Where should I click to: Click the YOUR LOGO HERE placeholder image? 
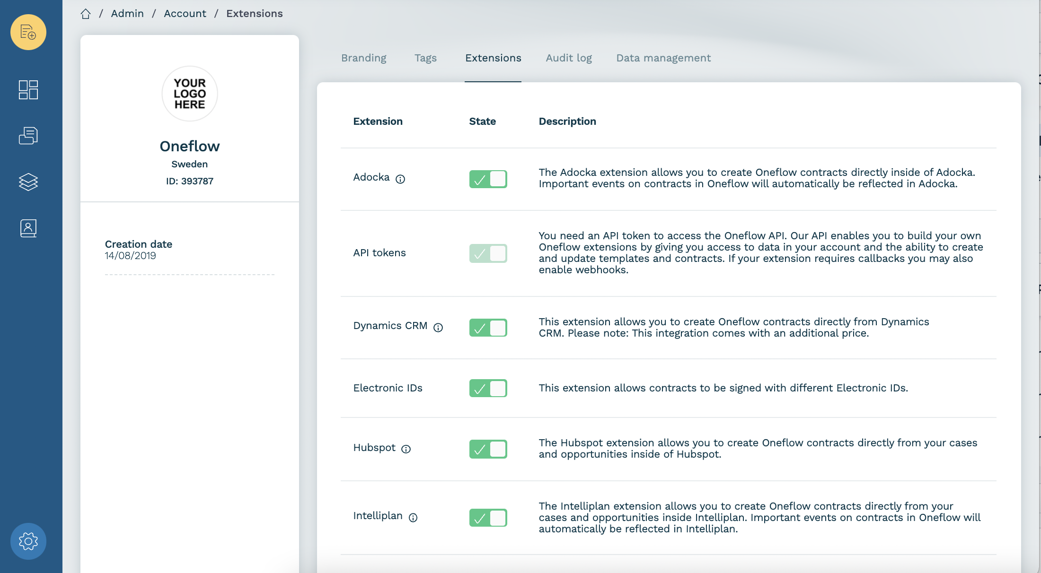pos(190,94)
